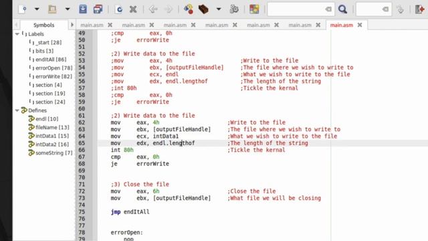Click line number 62 in the margin

point(82,123)
